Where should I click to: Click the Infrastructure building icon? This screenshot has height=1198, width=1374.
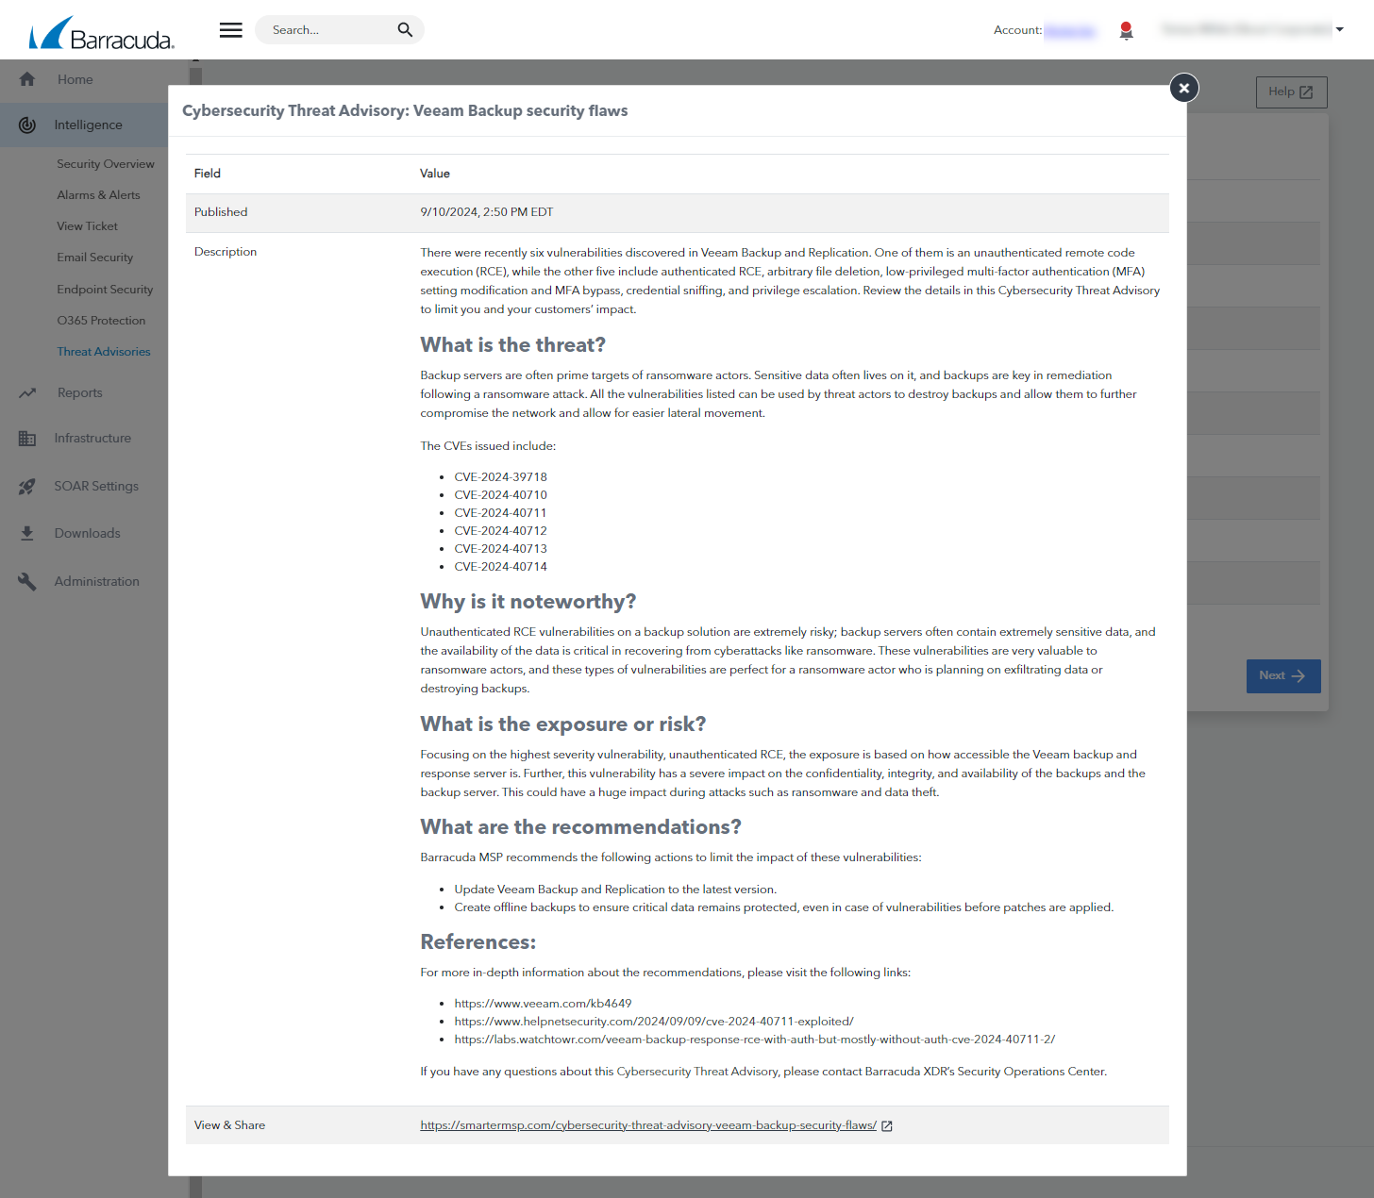(27, 438)
